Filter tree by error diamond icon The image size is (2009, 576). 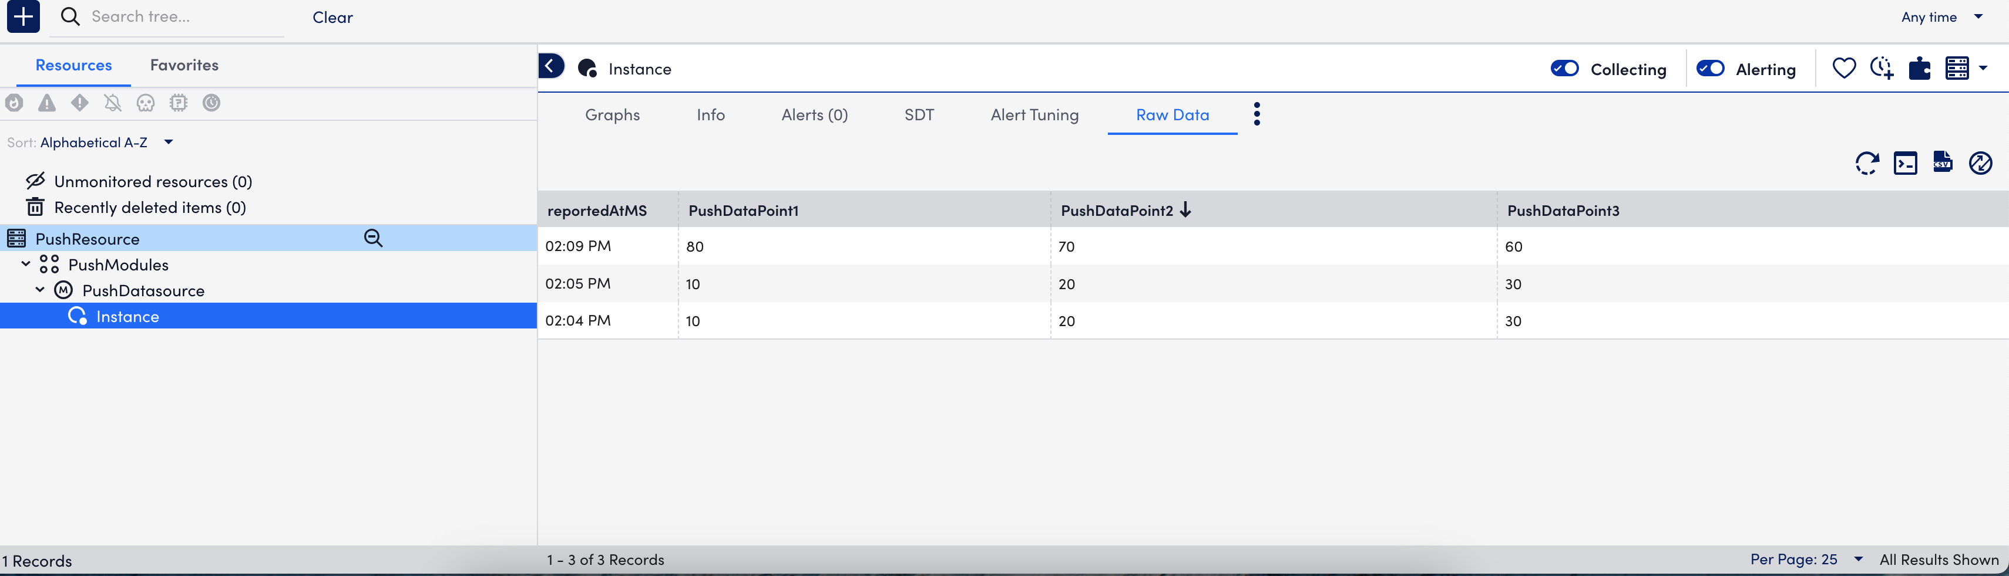pos(79,103)
